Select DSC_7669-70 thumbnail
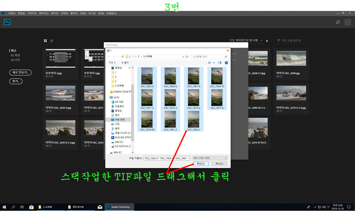 (x=217, y=77)
